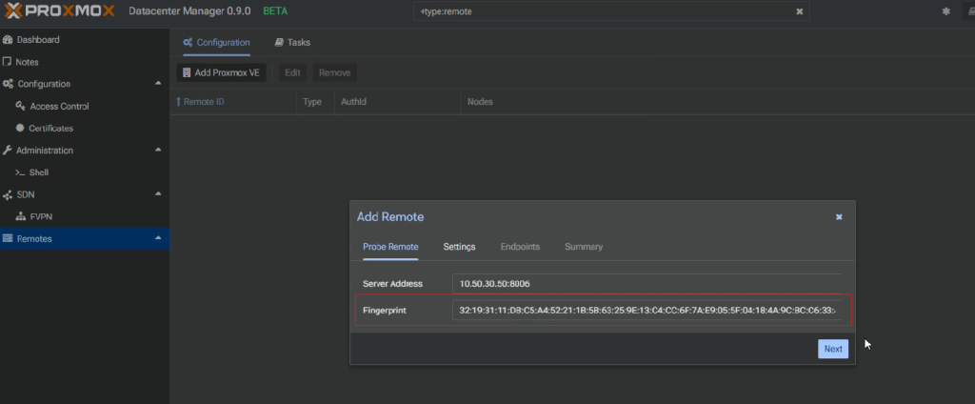
Task: Close the Add Remote dialog
Action: 839,217
